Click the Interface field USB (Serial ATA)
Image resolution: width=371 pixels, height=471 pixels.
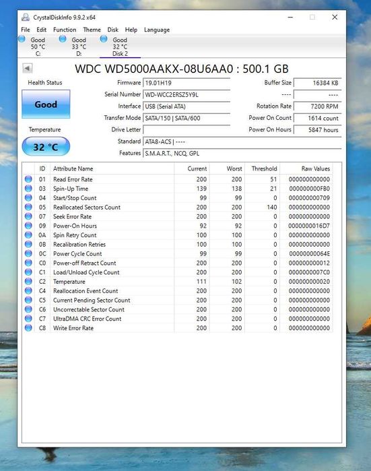pyautogui.click(x=187, y=106)
